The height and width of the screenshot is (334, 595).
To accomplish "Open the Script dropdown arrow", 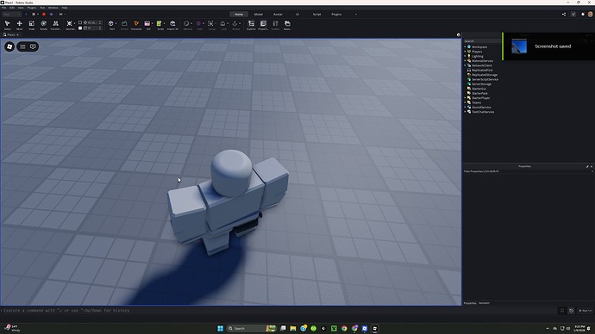I will click(164, 23).
